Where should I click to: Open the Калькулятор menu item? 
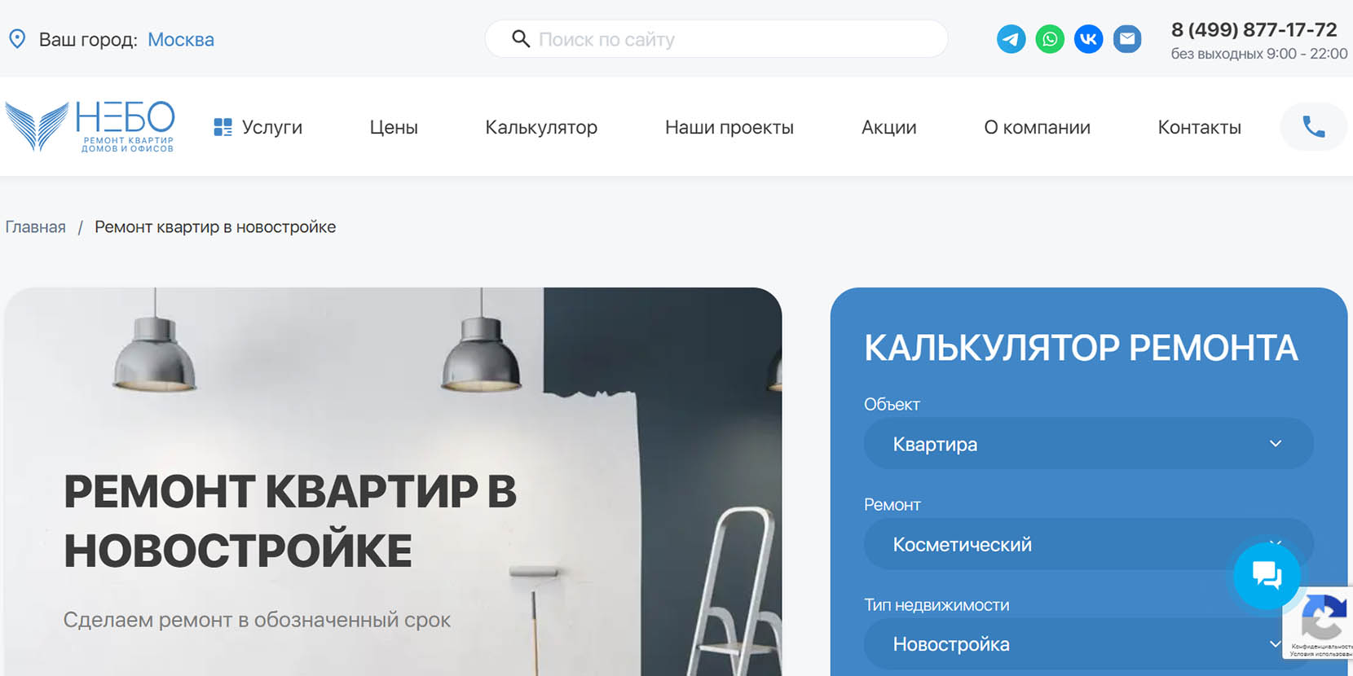(541, 127)
